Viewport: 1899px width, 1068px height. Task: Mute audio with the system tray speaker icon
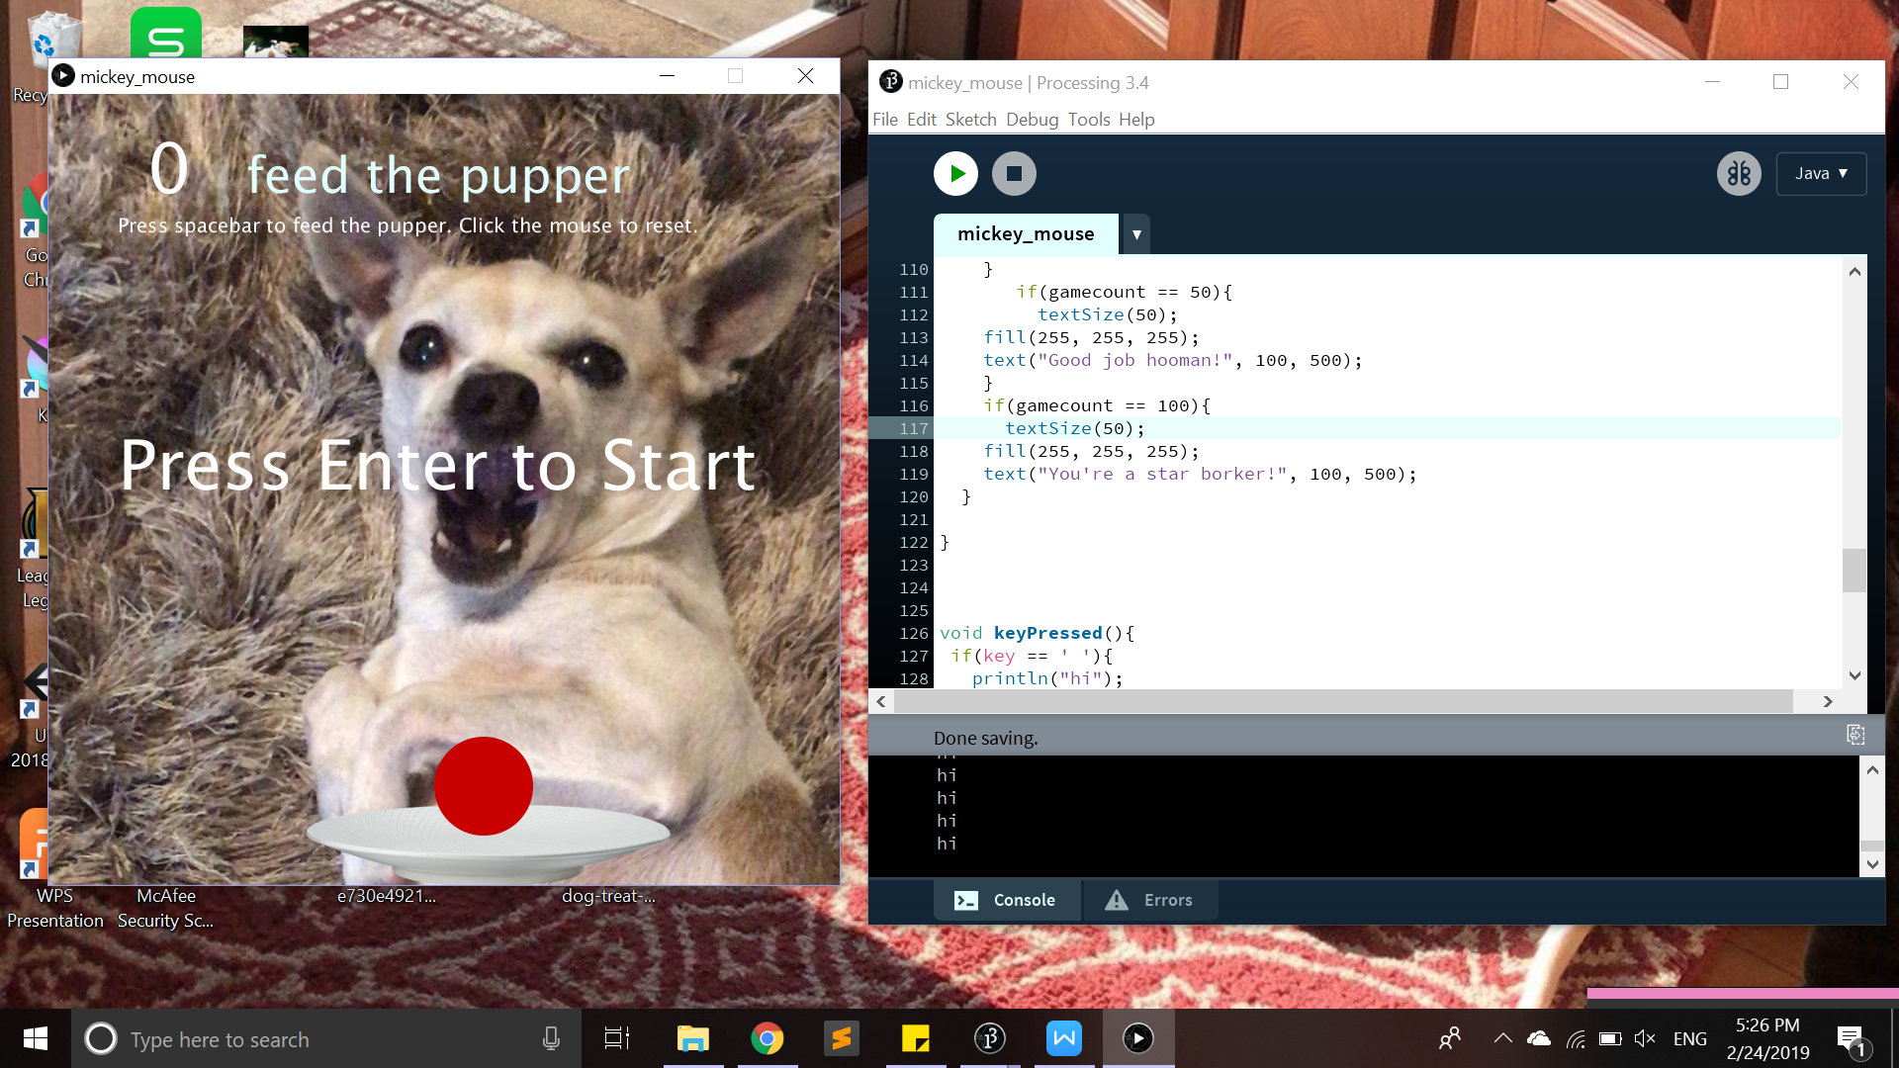1645,1038
